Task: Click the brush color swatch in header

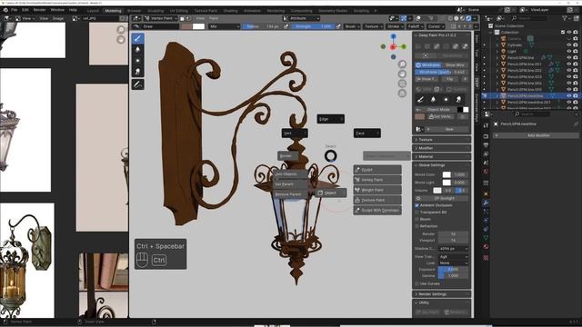Action: tap(186, 26)
